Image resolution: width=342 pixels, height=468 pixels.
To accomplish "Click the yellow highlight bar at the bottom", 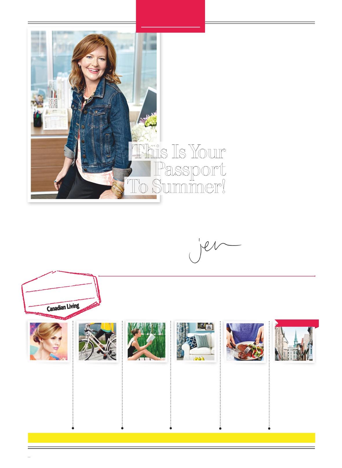I will tap(171, 438).
